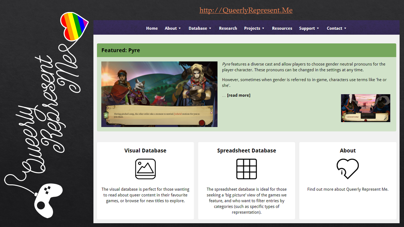404x227 pixels.
Task: Expand the Support dropdown arrow
Action: coord(318,28)
